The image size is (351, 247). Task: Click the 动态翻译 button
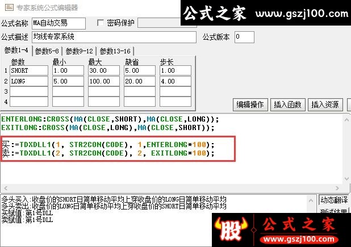click(x=333, y=200)
